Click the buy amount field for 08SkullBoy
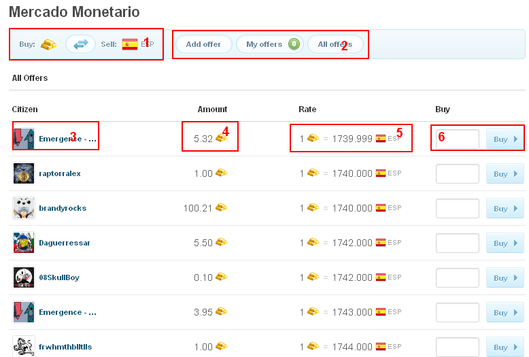529x357 pixels. click(x=458, y=277)
